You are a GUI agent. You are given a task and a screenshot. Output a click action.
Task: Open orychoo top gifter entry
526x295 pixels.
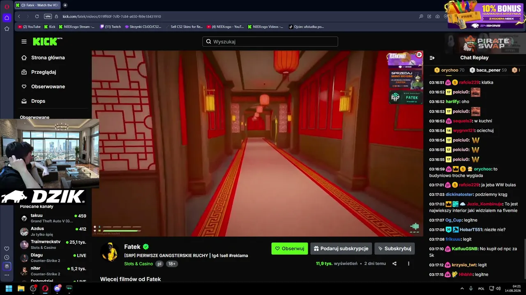pos(449,70)
